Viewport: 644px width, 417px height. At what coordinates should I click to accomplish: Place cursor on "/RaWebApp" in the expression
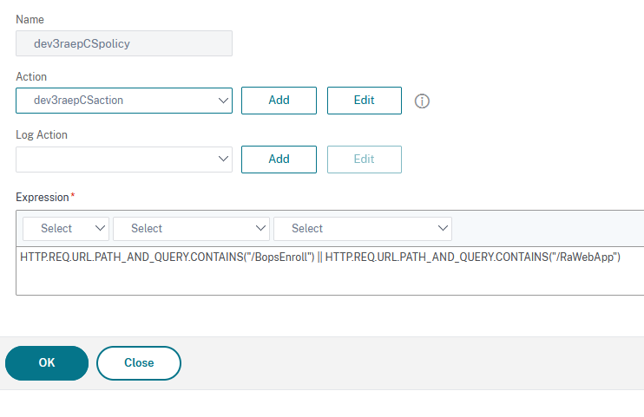(586, 258)
